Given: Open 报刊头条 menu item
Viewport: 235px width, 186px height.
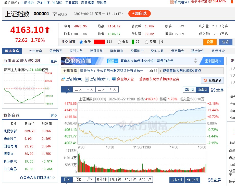Looking at the screenshot, I should coord(76,51).
